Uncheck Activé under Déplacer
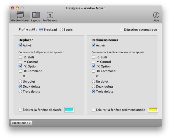 20,45
